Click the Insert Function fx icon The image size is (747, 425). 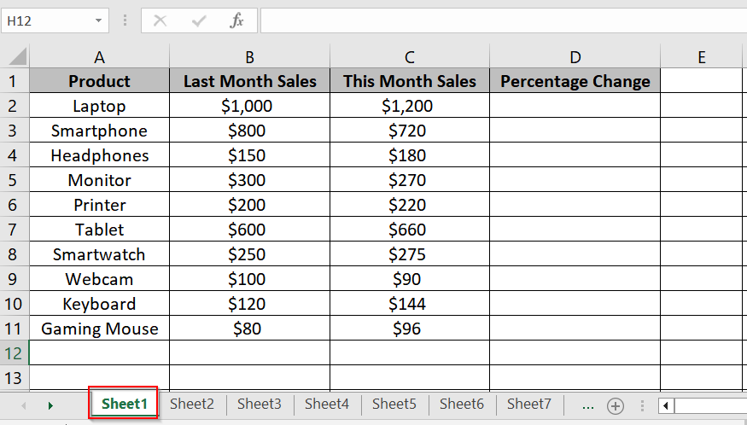pyautogui.click(x=236, y=20)
